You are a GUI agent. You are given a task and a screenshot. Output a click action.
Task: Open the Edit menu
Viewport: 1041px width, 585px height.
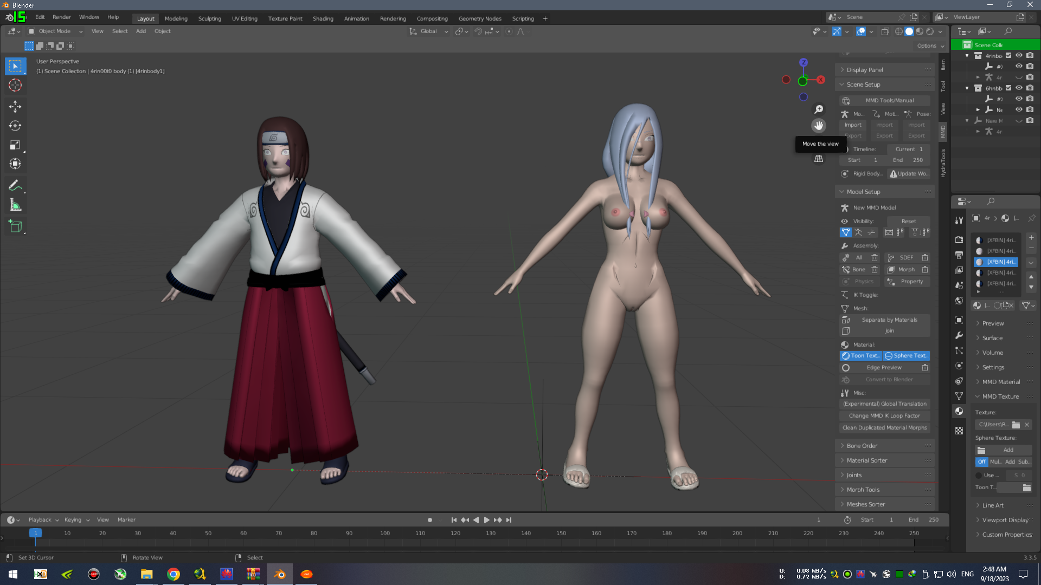pos(40,17)
